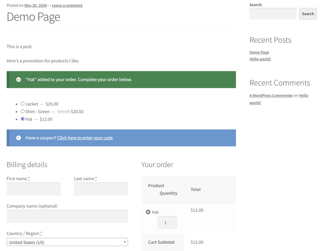Viewport: 322px width, 251px height.
Task: Click the info icon on the coupon banner
Action: tap(19, 138)
